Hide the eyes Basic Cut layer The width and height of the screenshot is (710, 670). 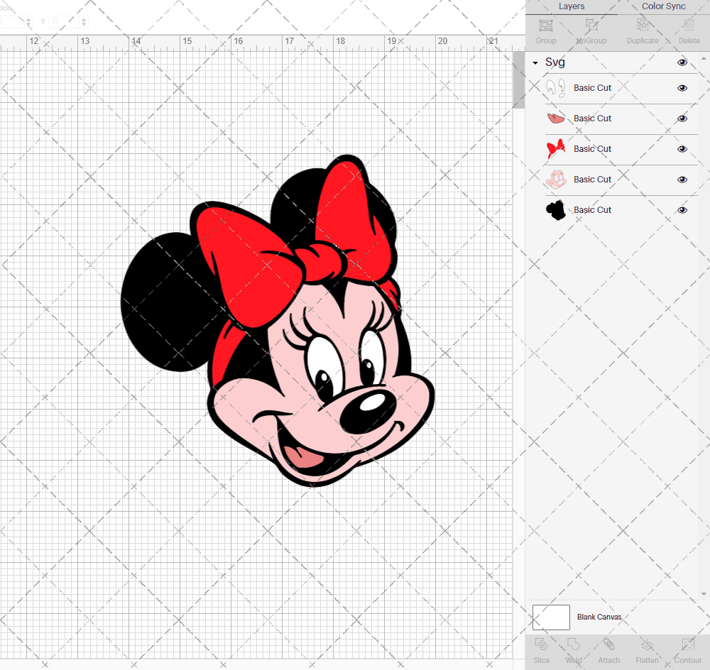point(682,88)
